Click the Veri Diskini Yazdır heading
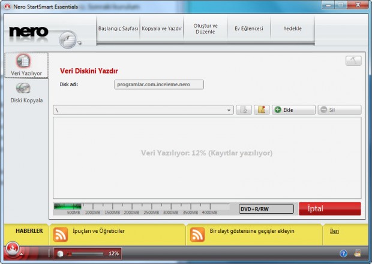 click(89, 71)
